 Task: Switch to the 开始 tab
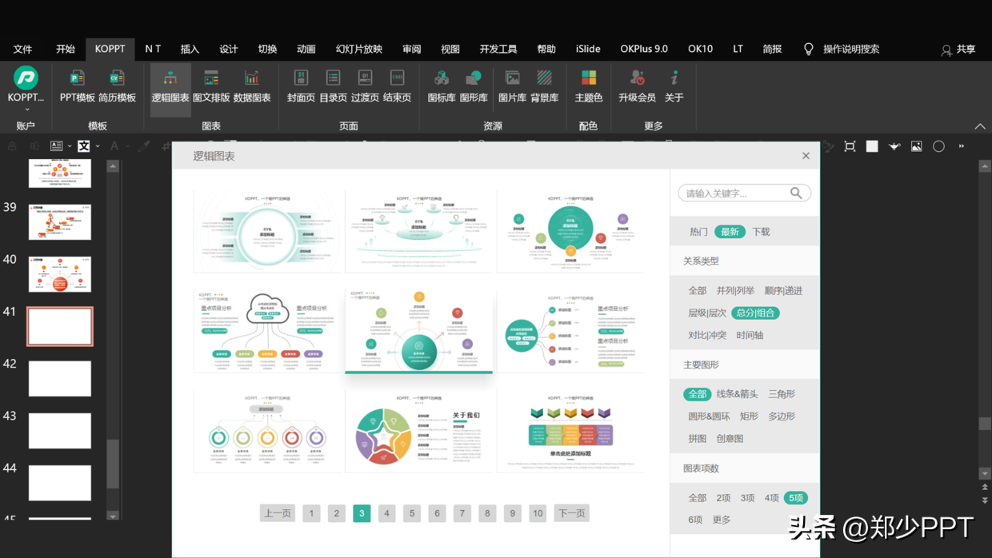[x=66, y=49]
